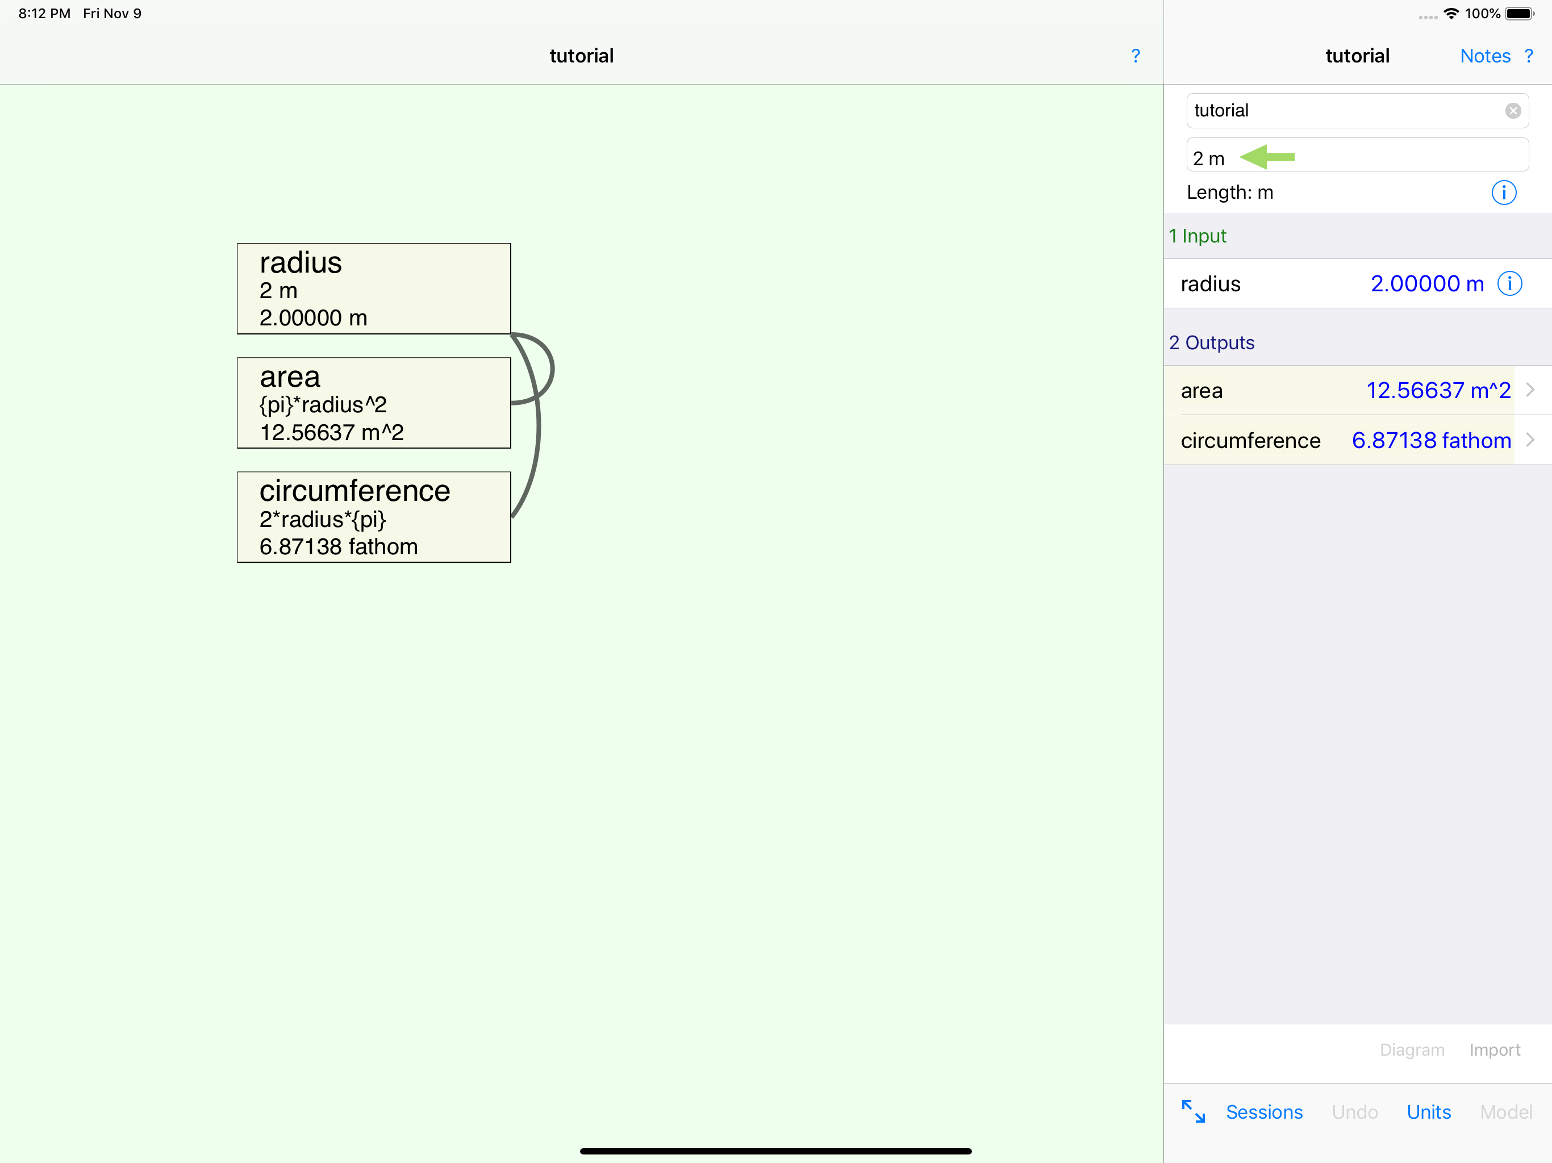Tap the '1 Input' section header
1552x1163 pixels.
pos(1197,236)
